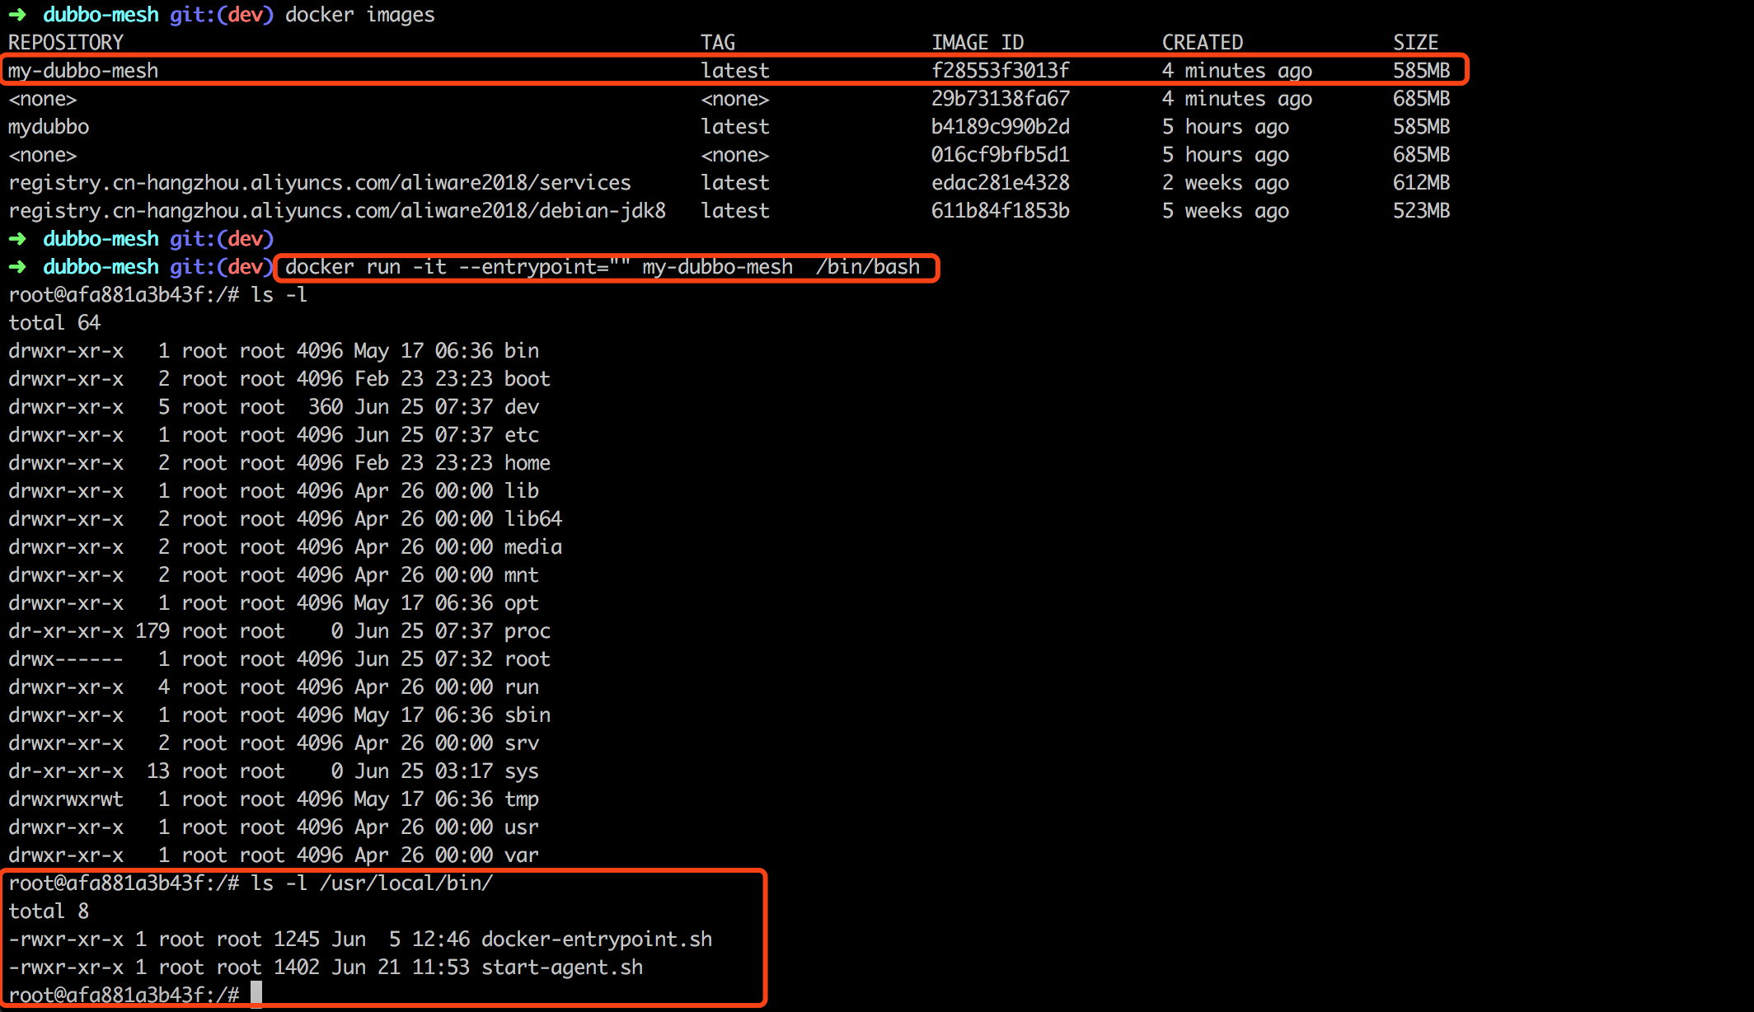The width and height of the screenshot is (1754, 1012).
Task: Click image ID edac281e4328
Action: tap(1000, 183)
